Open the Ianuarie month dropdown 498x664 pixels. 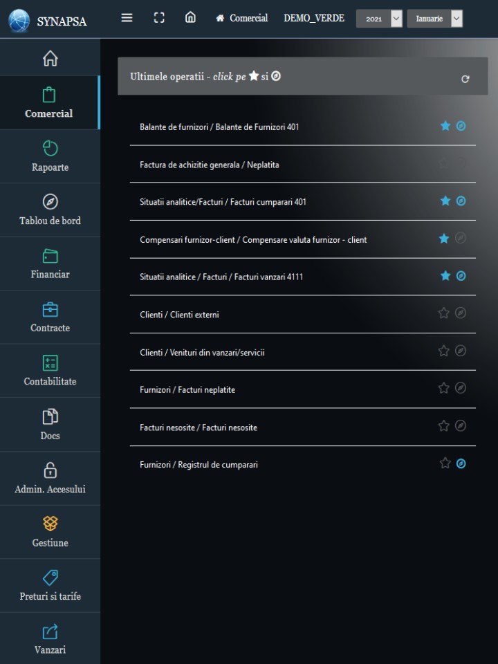coord(434,19)
